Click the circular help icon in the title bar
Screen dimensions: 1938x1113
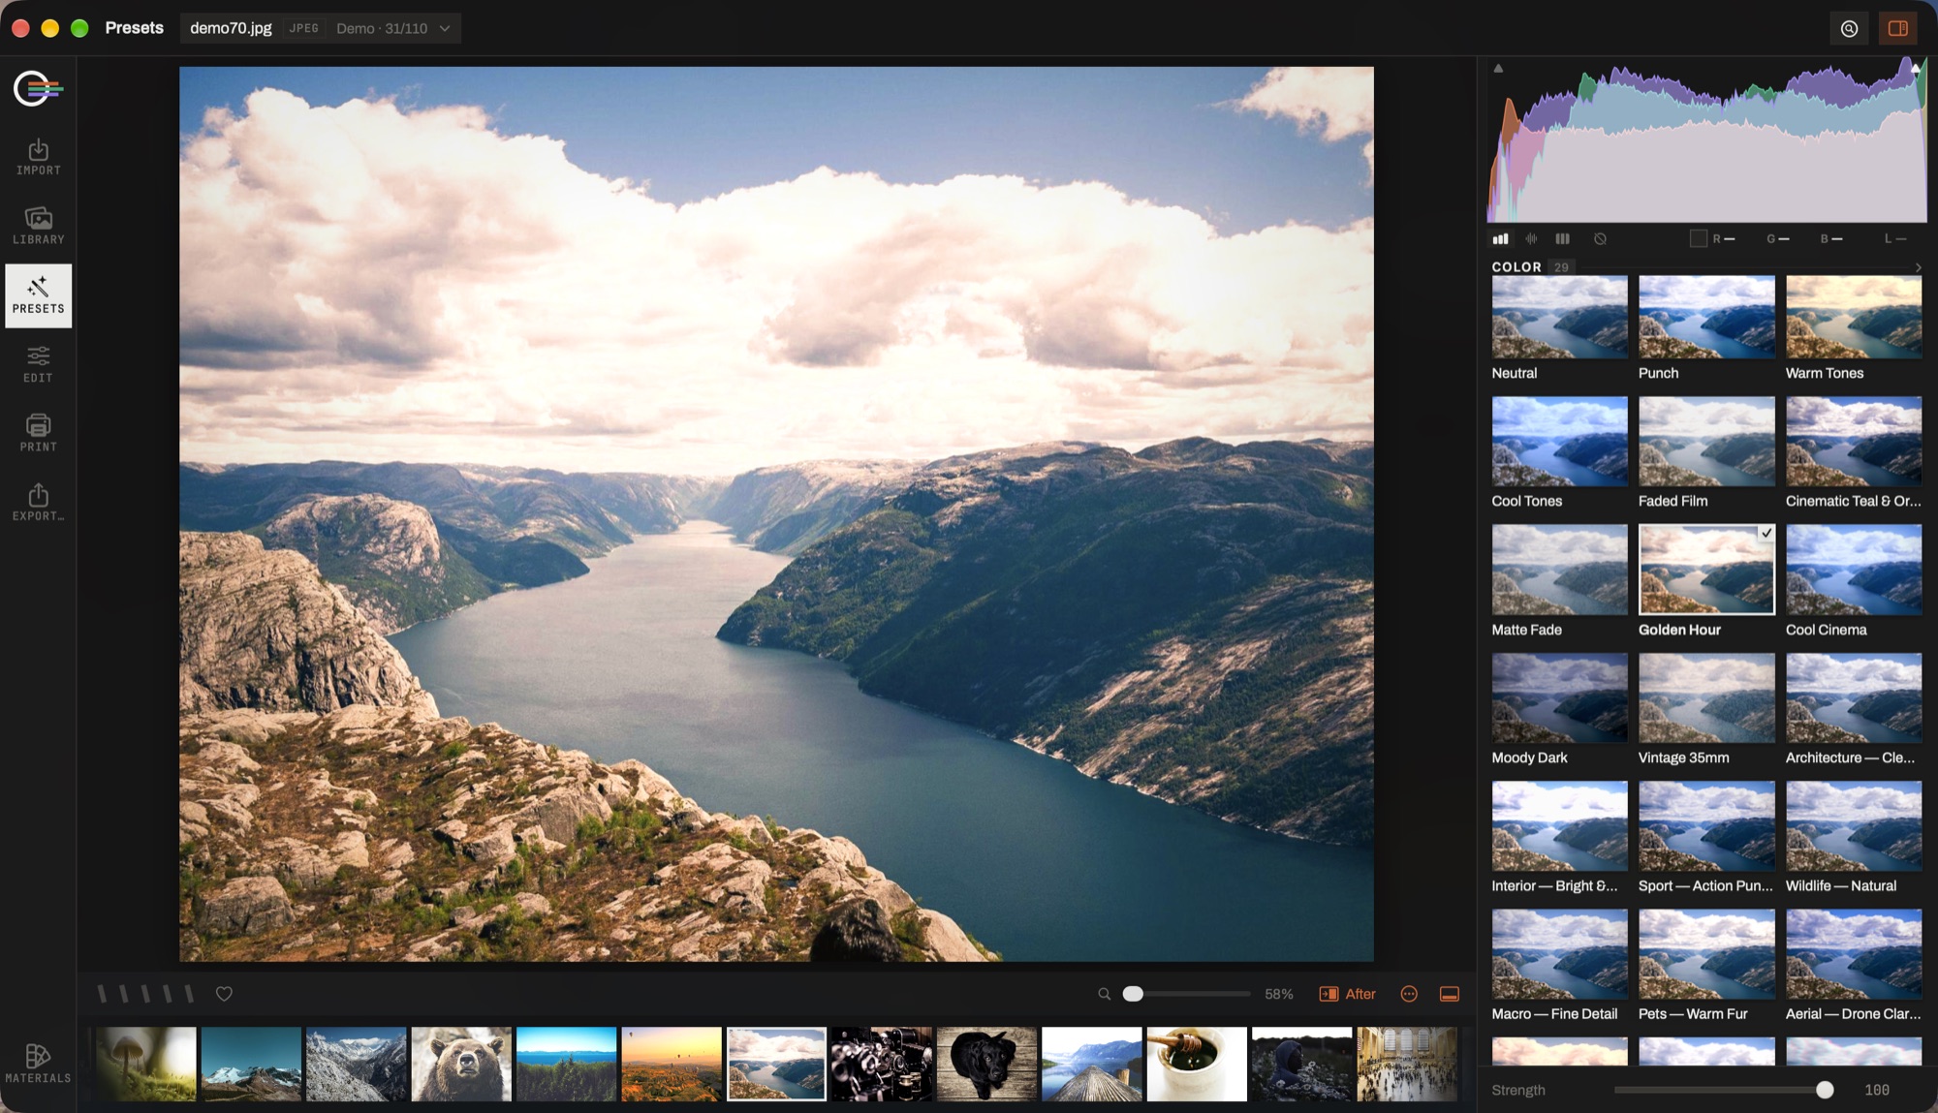pyautogui.click(x=1849, y=29)
